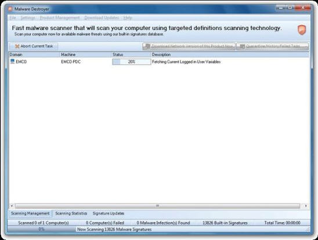Select the Scanning Management tab
318x240 pixels.
point(30,213)
